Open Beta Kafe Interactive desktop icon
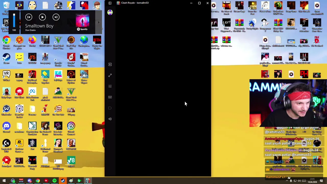Viewport: 327px width, 184px height. pyautogui.click(x=58, y=129)
